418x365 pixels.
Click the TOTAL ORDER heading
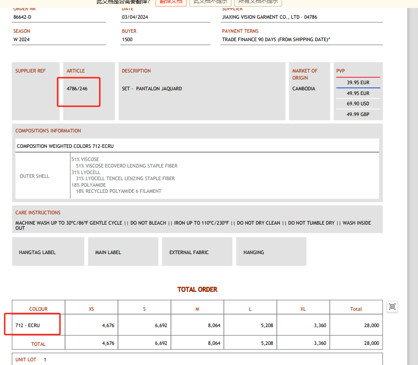pos(197,290)
